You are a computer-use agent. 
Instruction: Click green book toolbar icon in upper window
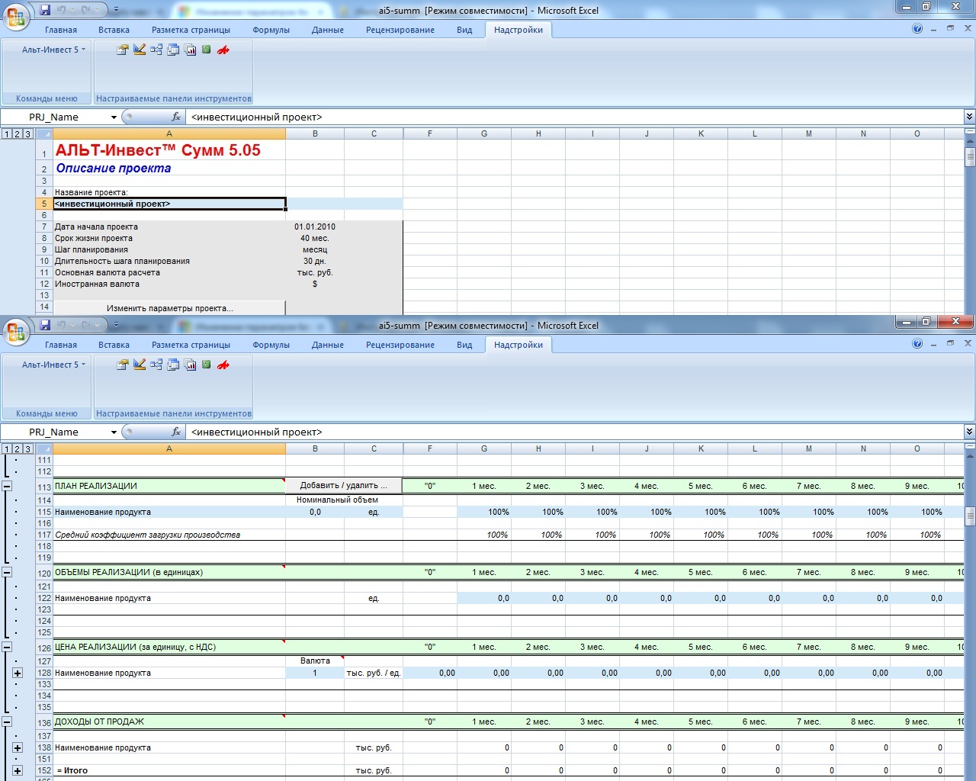pos(207,50)
